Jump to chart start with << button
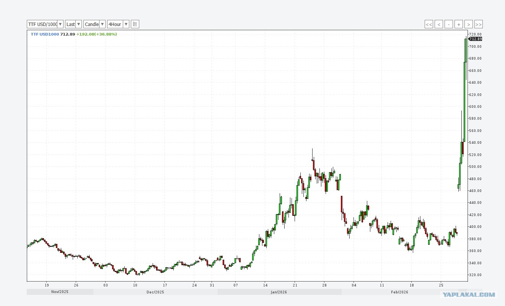This screenshot has height=306, width=505. [x=429, y=24]
